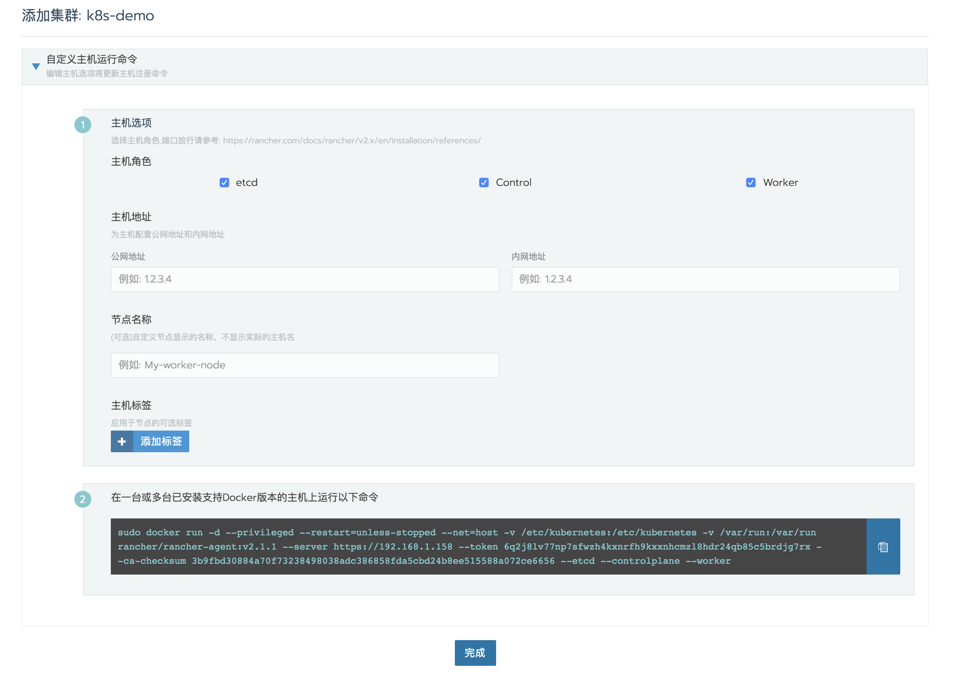Click the 节点名称 My-worker-node input

click(305, 365)
